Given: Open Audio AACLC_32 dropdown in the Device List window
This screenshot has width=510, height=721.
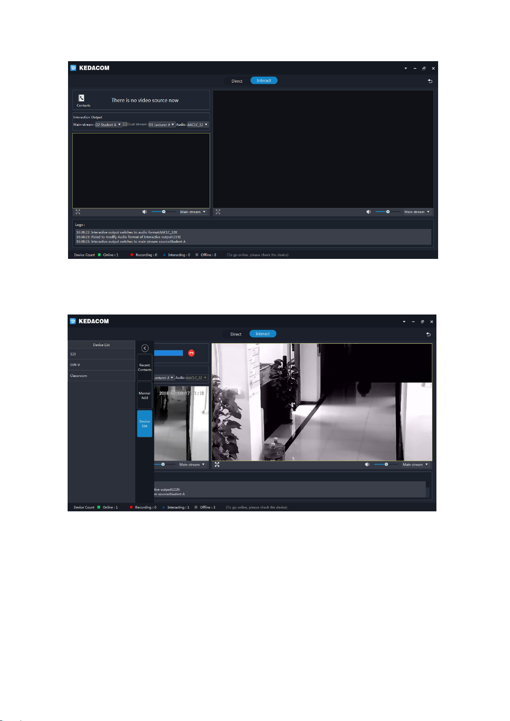Looking at the screenshot, I should tap(197, 378).
